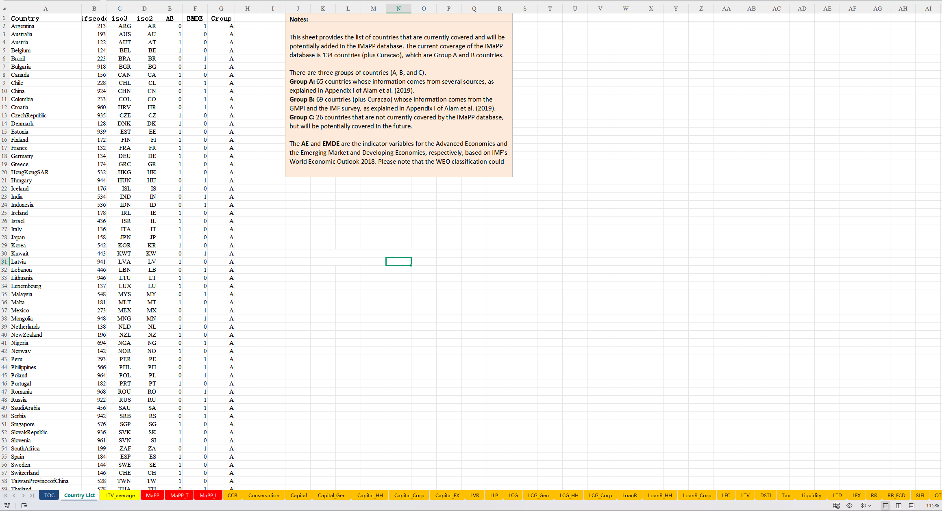The height and width of the screenshot is (511, 942).
Task: Jump to first sheet tab arrow
Action: click(x=5, y=495)
